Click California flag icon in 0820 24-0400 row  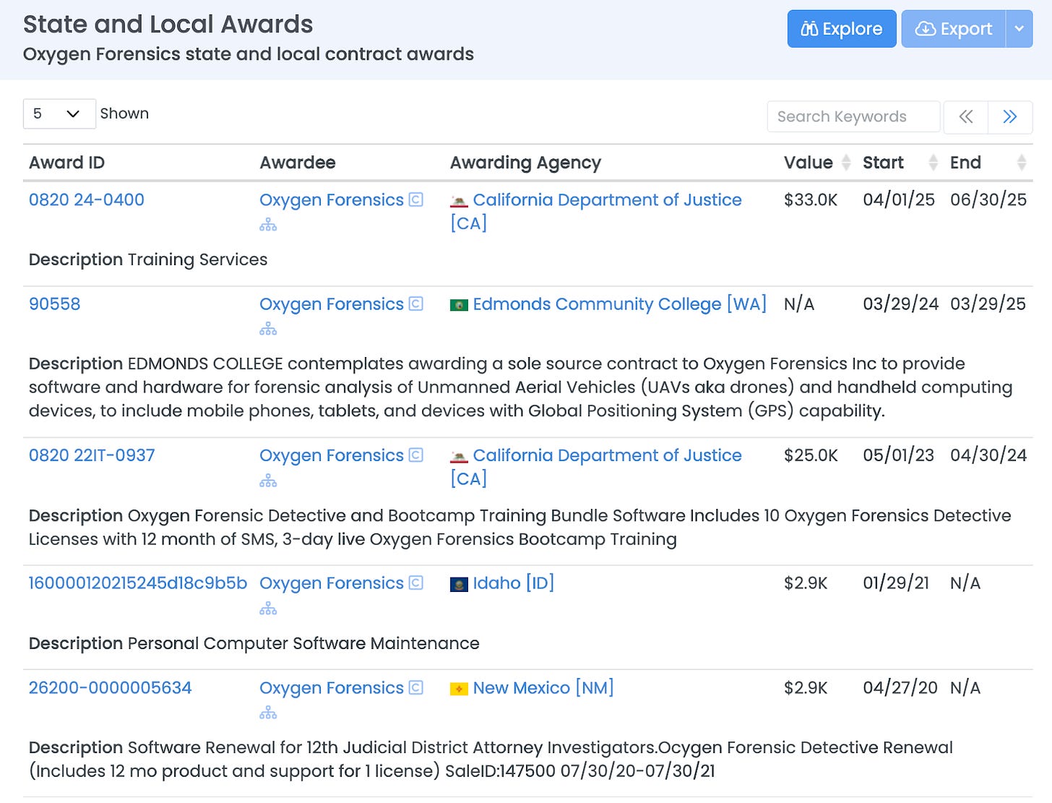(459, 201)
